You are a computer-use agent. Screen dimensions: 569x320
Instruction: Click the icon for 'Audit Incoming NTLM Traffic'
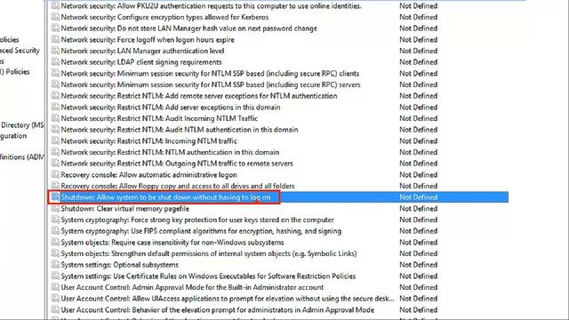pyautogui.click(x=55, y=118)
